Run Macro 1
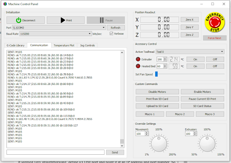 click(x=150, y=114)
